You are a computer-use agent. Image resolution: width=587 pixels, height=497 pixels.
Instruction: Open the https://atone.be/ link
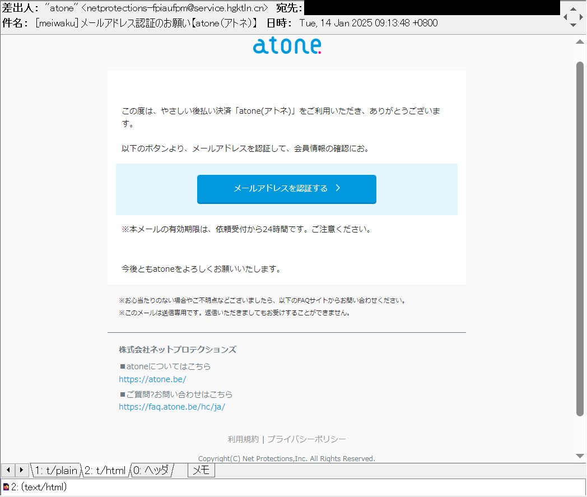point(152,379)
